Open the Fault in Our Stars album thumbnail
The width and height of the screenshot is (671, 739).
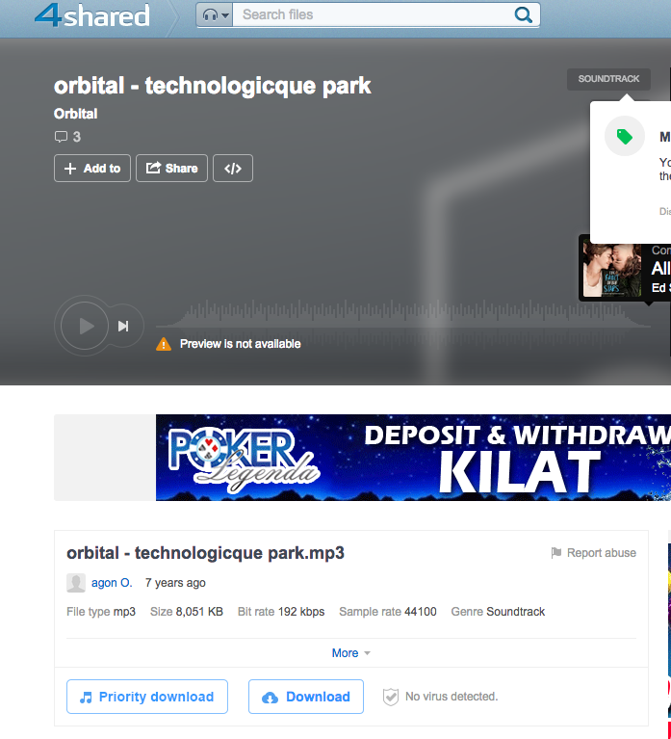(611, 269)
